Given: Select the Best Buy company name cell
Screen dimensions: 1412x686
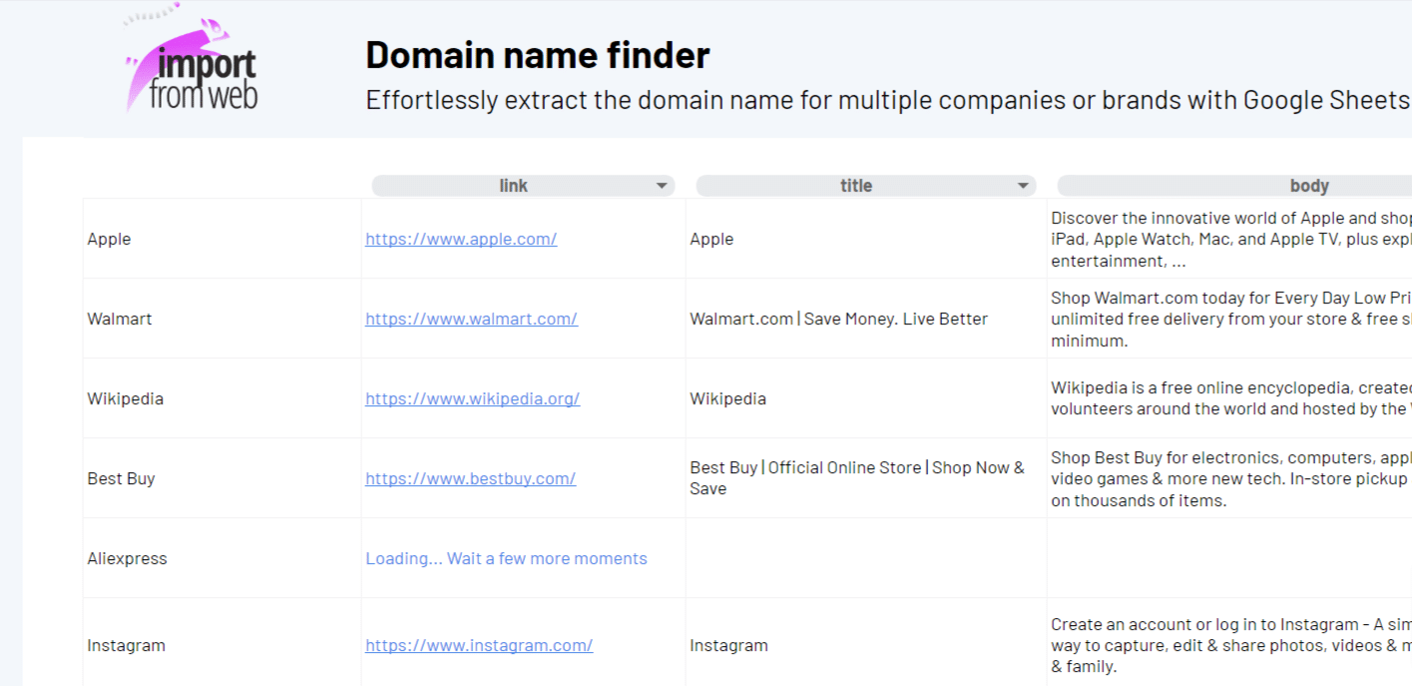Looking at the screenshot, I should tap(122, 478).
